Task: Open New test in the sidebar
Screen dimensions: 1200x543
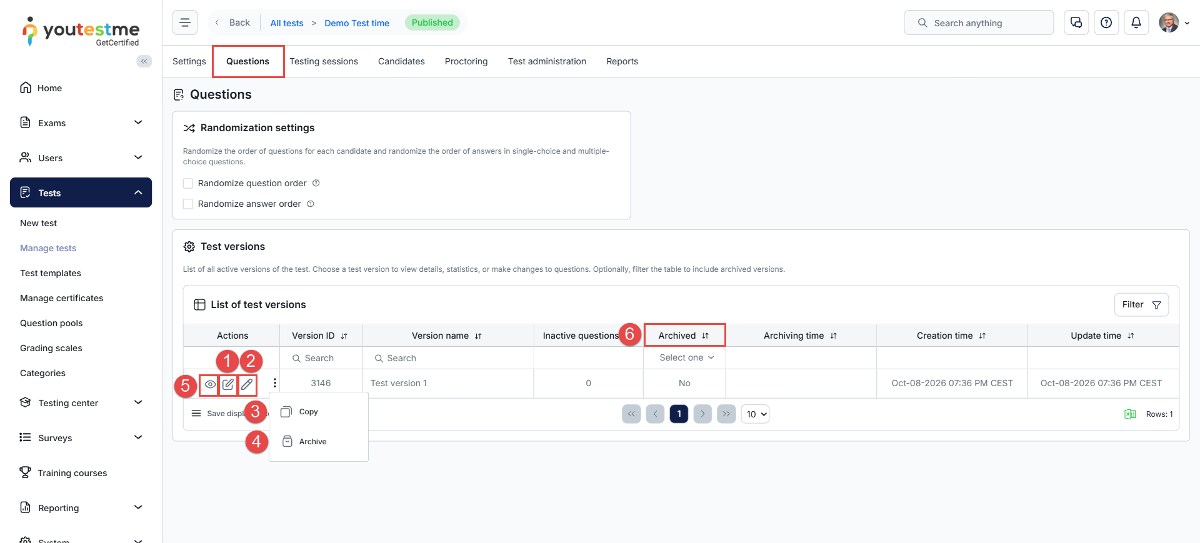Action: 38,223
